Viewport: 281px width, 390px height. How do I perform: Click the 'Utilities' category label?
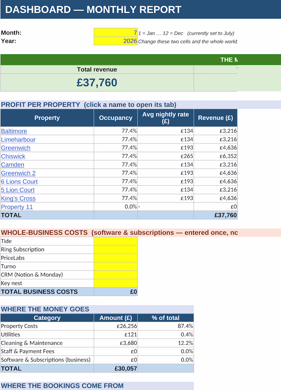tap(10, 335)
